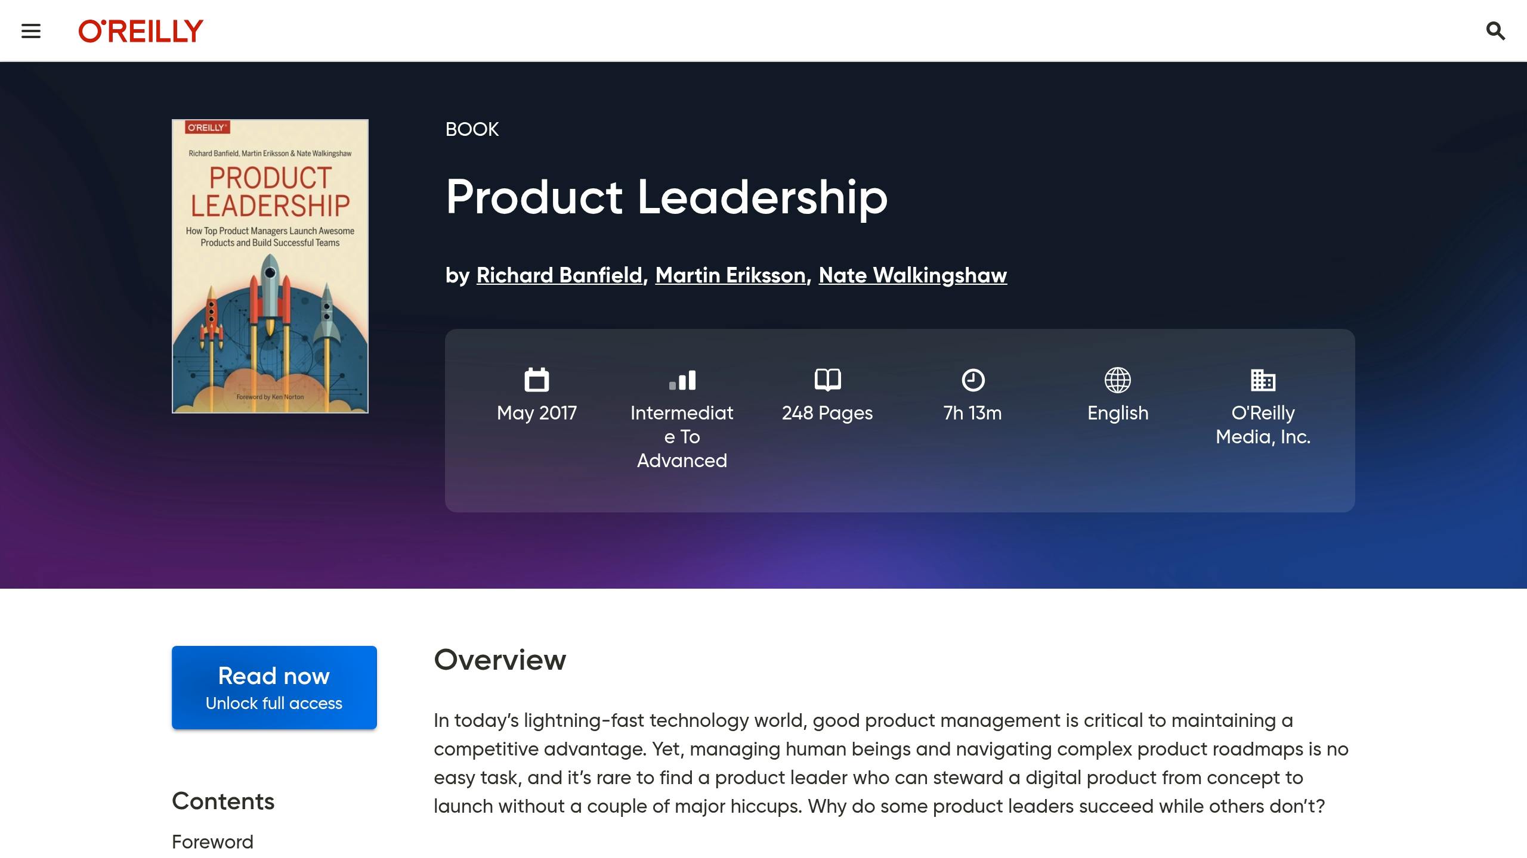Click the calendar icon above May 2017
Screen dimensions: 1527x858
pyautogui.click(x=537, y=380)
